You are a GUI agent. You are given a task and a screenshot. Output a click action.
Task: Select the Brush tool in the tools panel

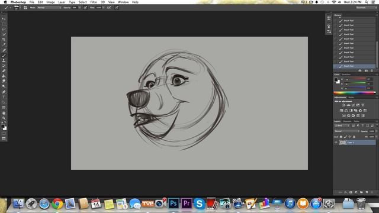4,56
